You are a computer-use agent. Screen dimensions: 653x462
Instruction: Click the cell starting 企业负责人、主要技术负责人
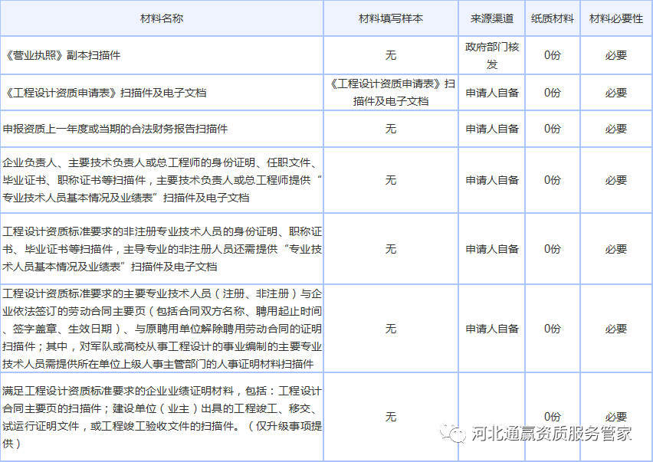point(162,180)
